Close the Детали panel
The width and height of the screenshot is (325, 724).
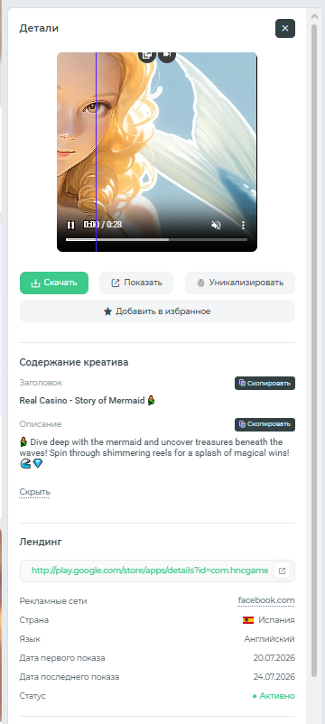click(285, 29)
